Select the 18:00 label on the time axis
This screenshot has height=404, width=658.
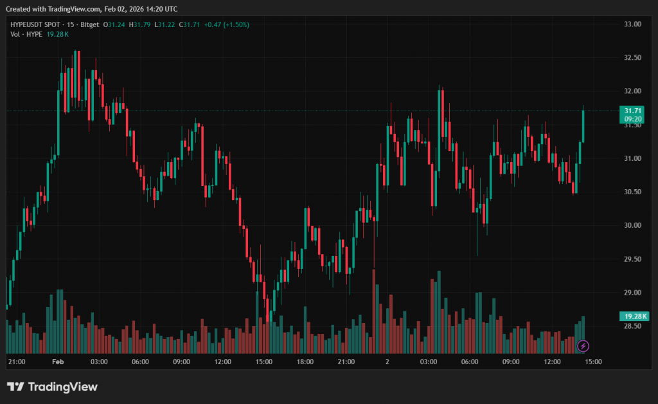[x=305, y=362]
